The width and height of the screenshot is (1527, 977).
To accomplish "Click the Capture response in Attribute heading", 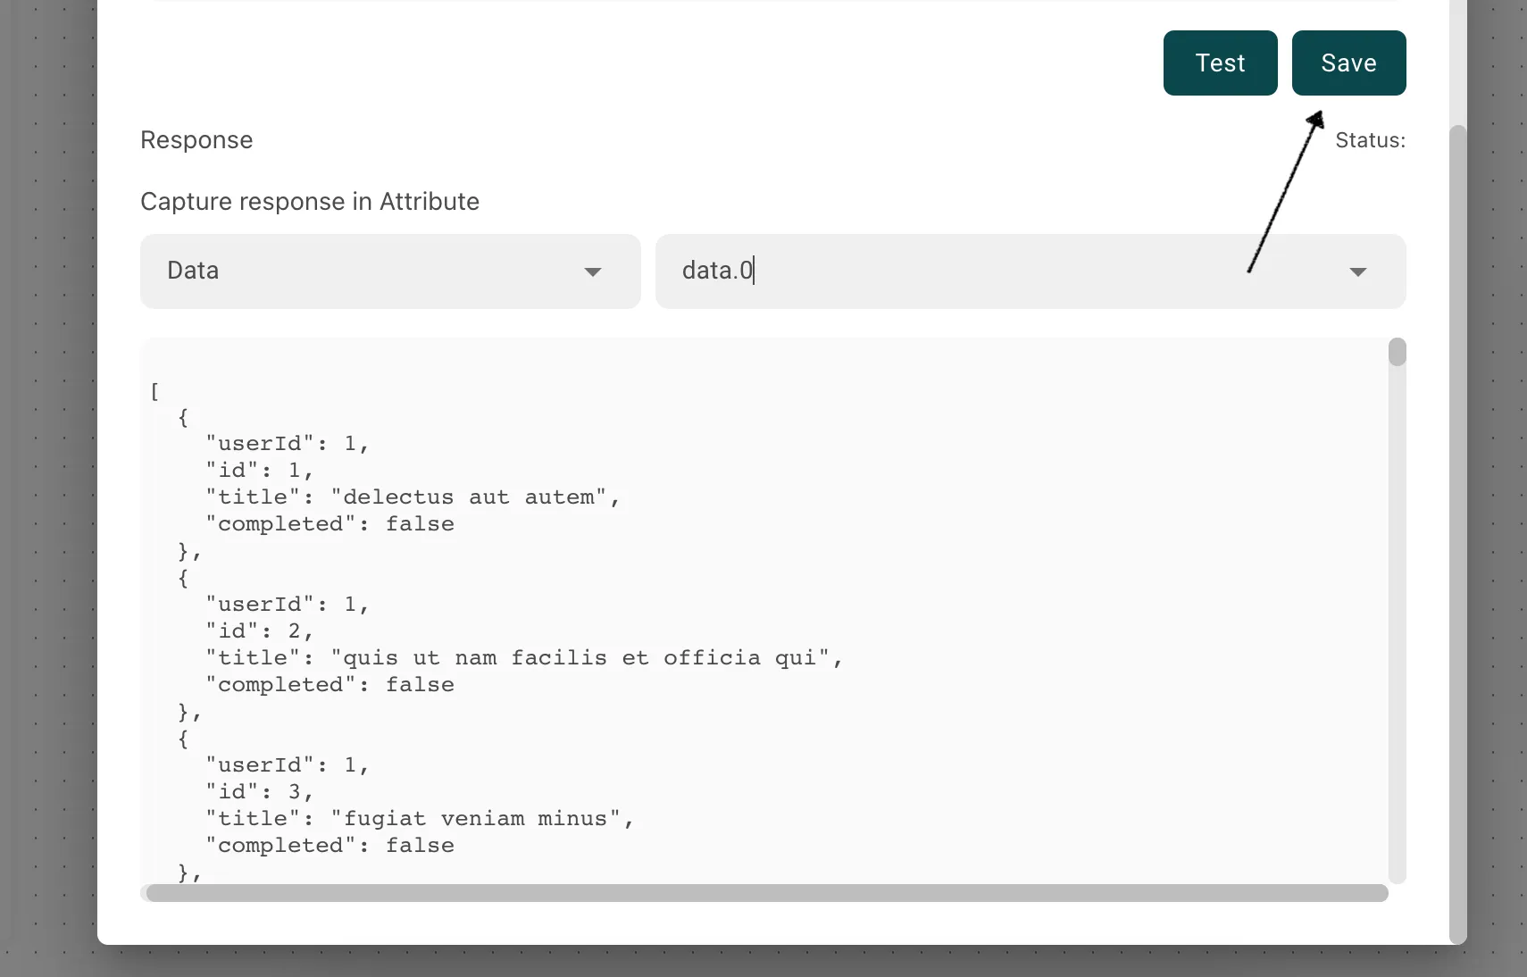I will (309, 201).
